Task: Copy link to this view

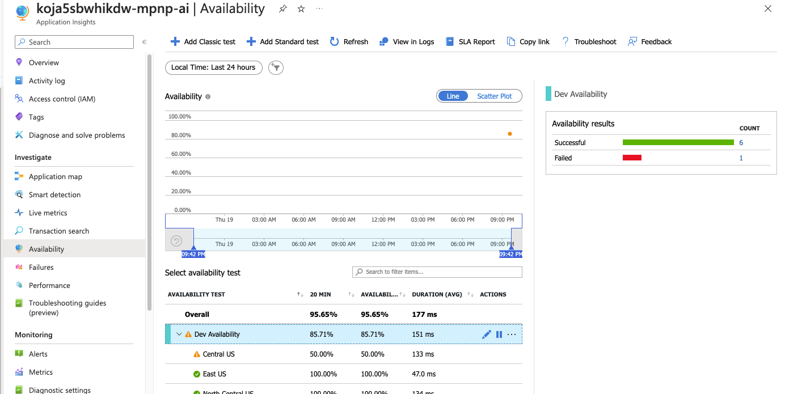Action: point(528,41)
